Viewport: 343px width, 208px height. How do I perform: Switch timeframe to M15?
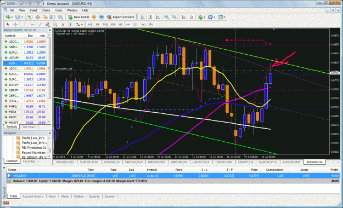(x=105, y=25)
